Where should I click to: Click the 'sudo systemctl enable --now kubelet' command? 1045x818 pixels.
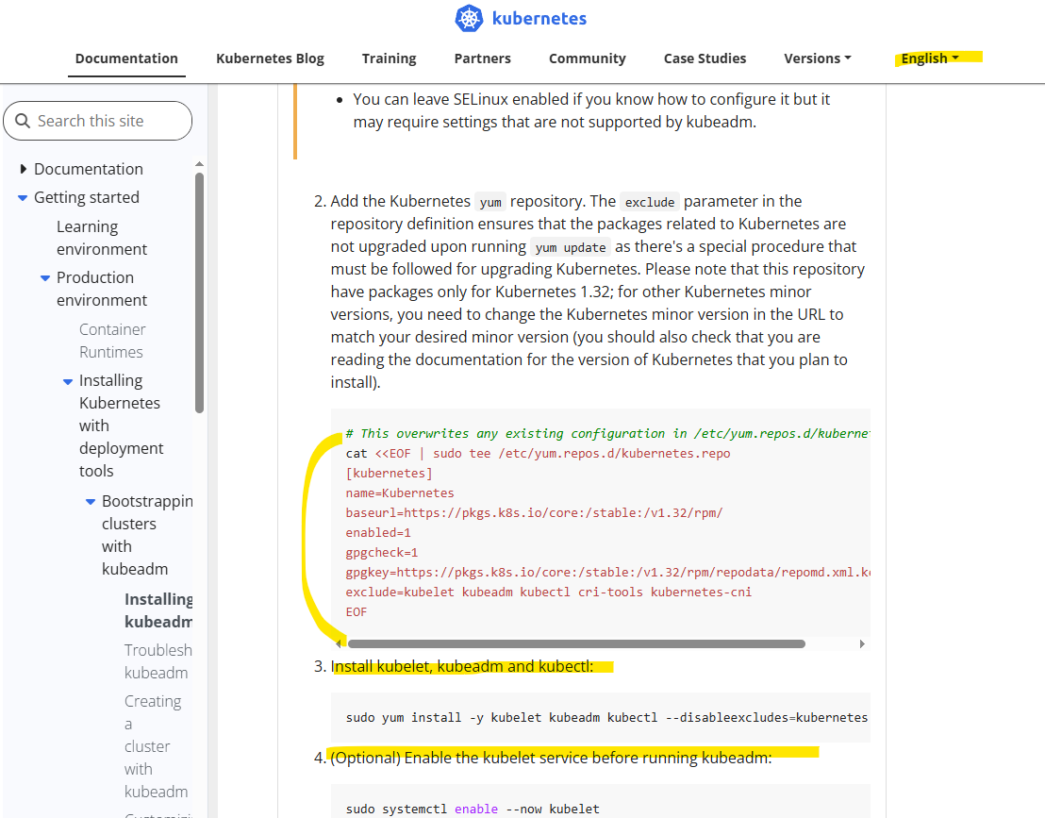pos(473,809)
